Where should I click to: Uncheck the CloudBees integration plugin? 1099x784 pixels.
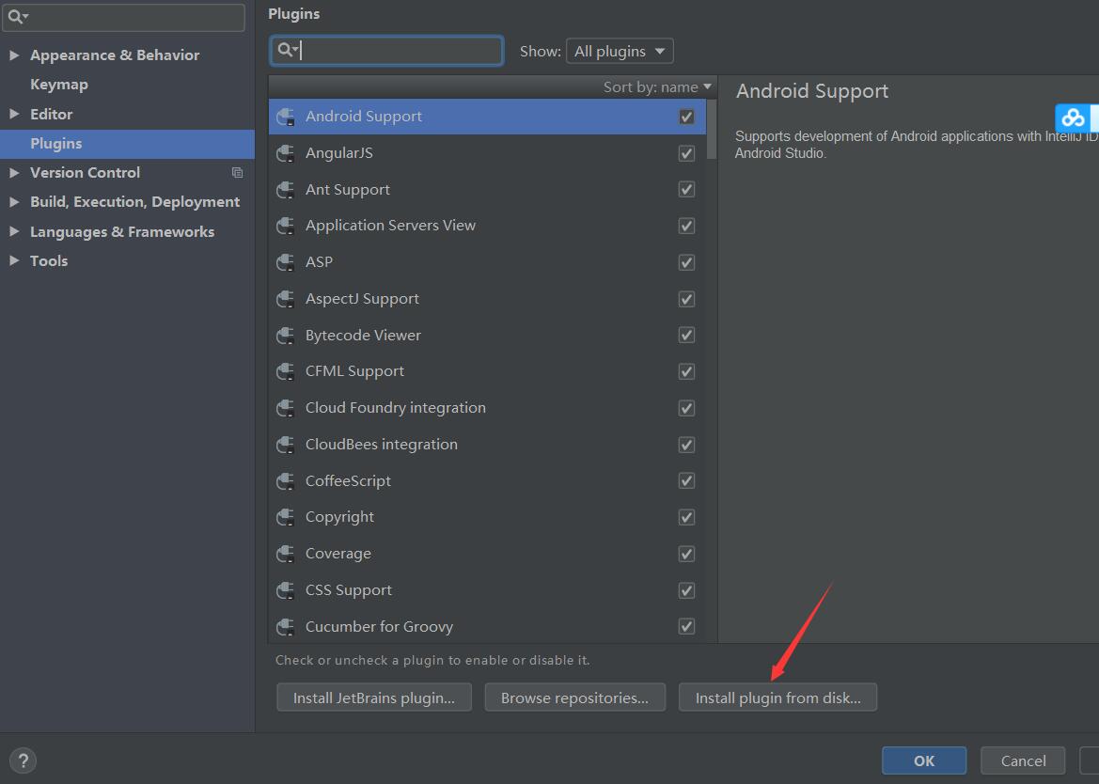pos(687,445)
